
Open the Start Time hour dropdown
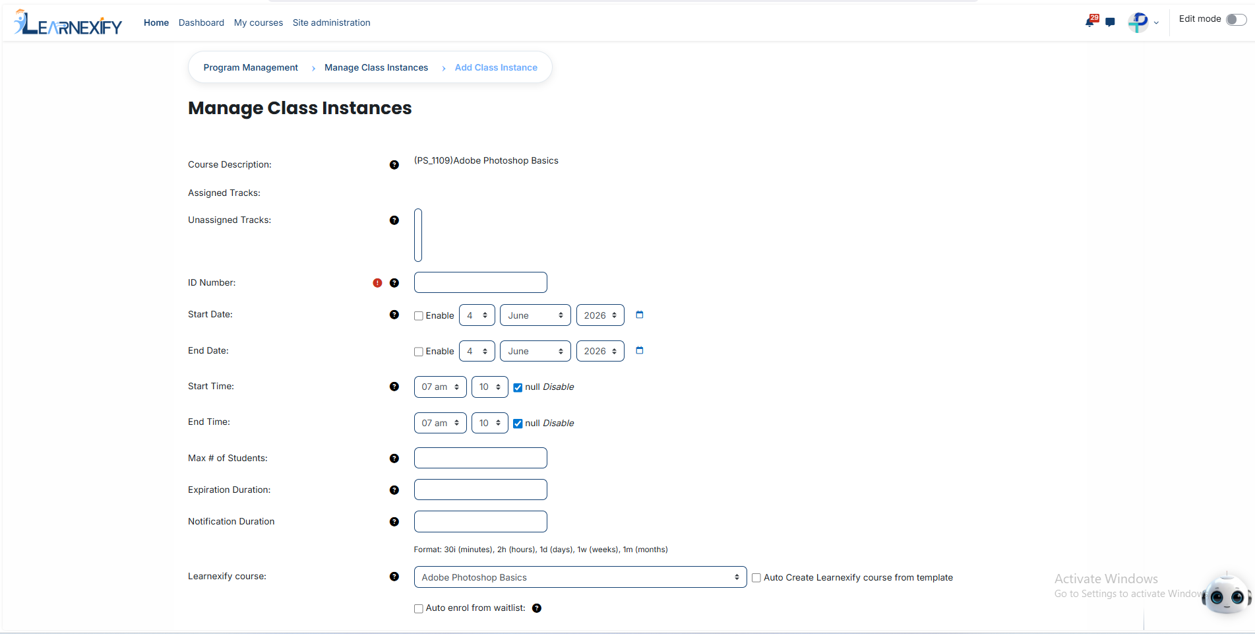pyautogui.click(x=440, y=387)
